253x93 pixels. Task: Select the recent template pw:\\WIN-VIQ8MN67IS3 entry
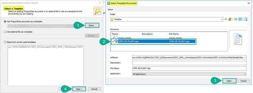coord(46,47)
